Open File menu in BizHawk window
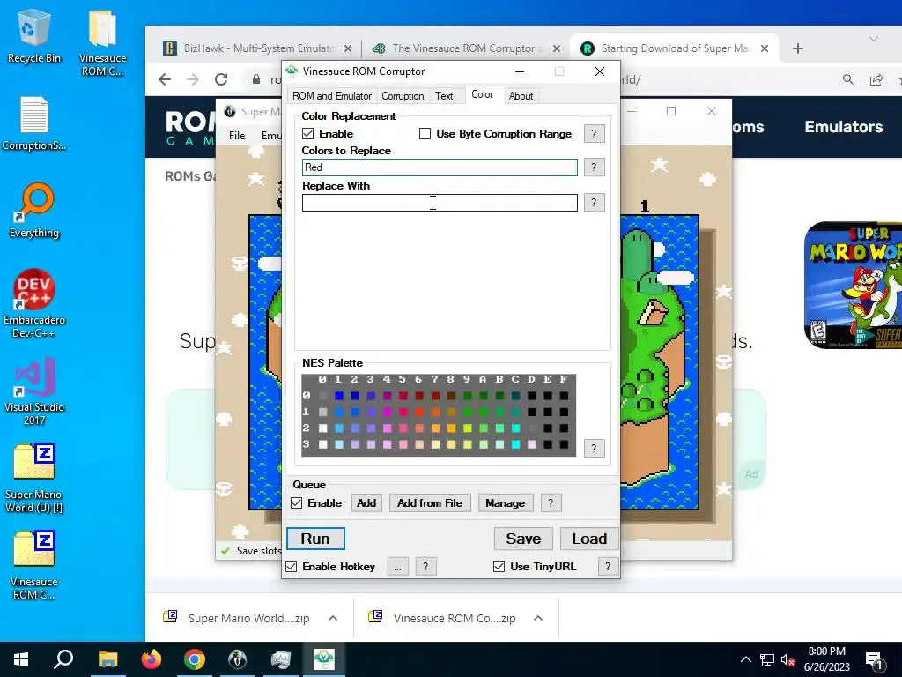 236,135
